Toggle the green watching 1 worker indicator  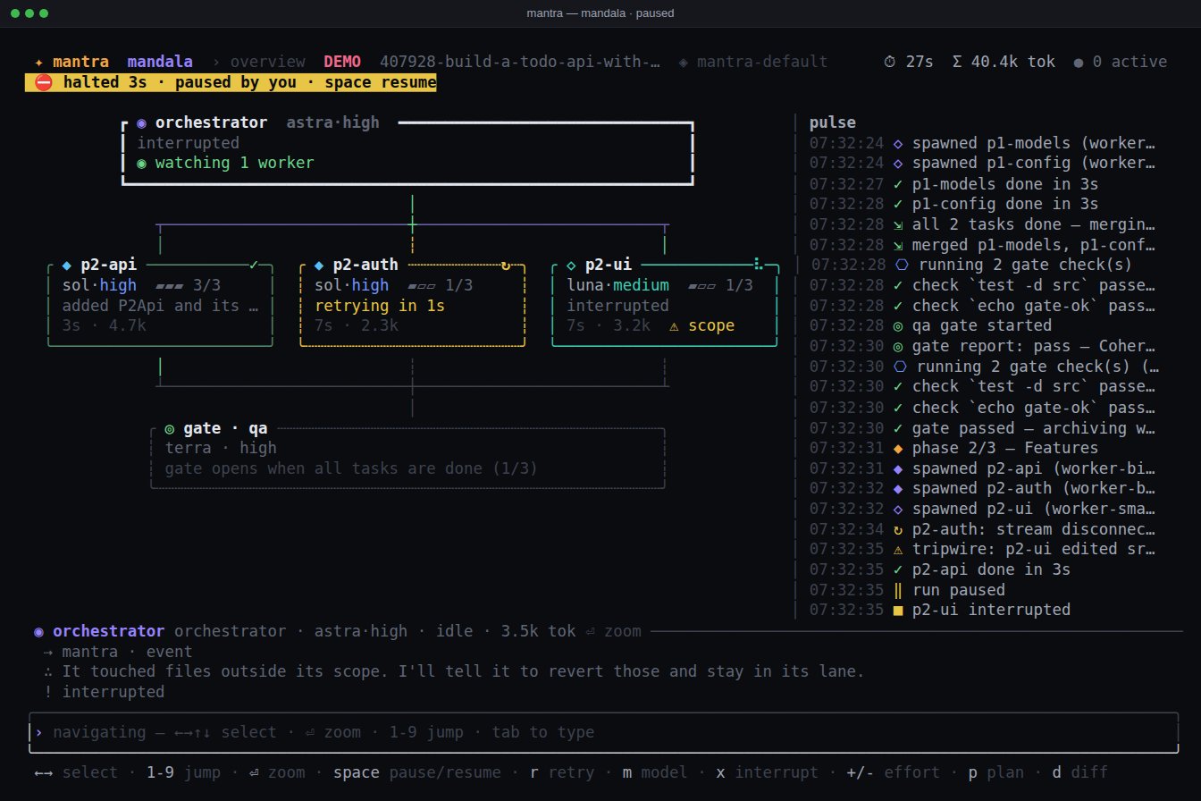225,163
